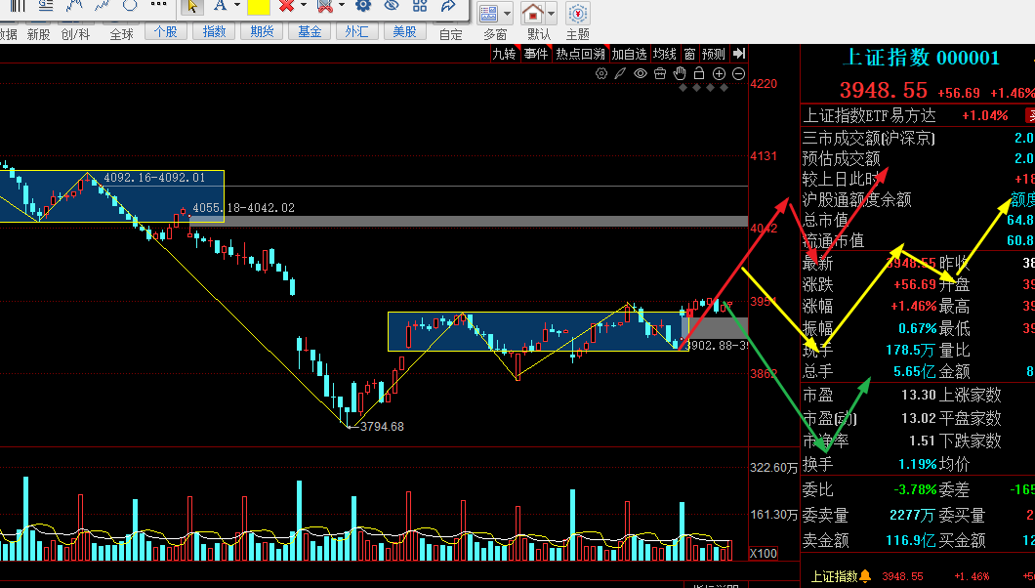1035x588 pixels.
Task: Click the 4092.16-4092.01 range label
Action: (x=154, y=178)
